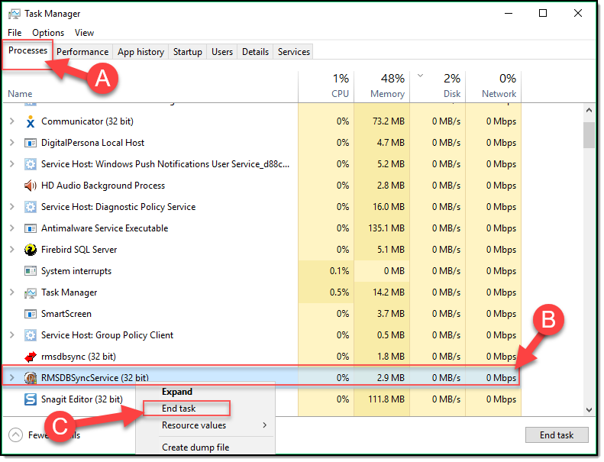This screenshot has width=604, height=462.
Task: Open the Options menu
Action: (x=48, y=33)
